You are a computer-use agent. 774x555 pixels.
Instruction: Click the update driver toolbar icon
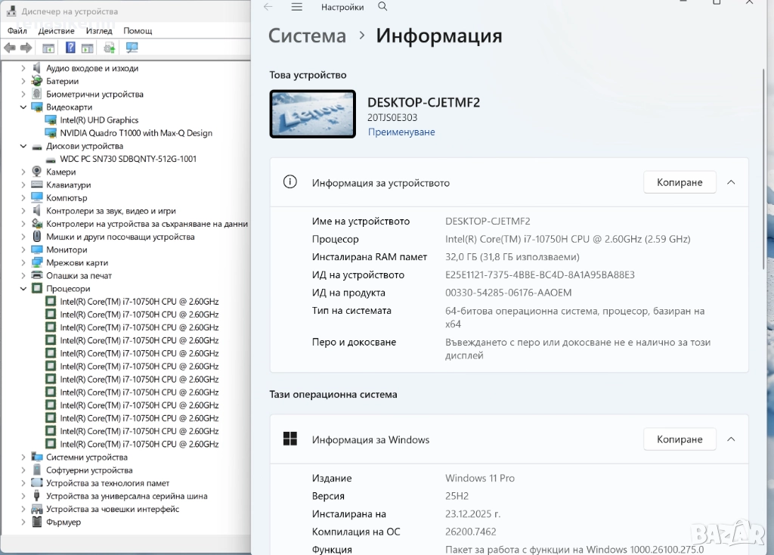110,48
